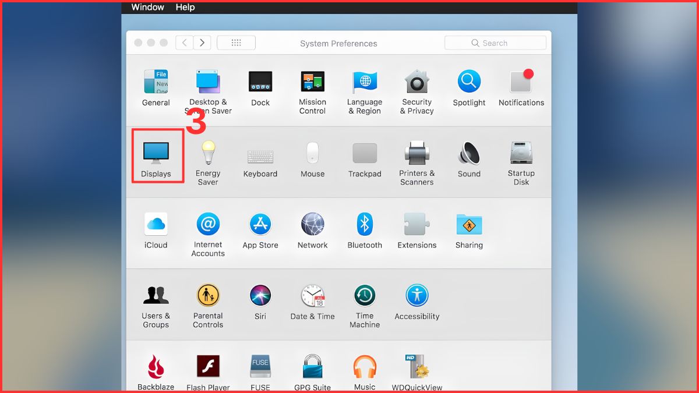Open the Help menu in menu bar
699x393 pixels.
tap(185, 8)
